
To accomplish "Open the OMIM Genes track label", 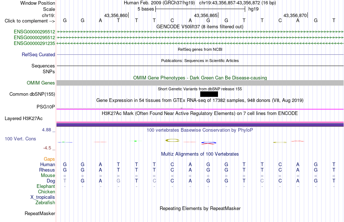I will [x=41, y=83].
